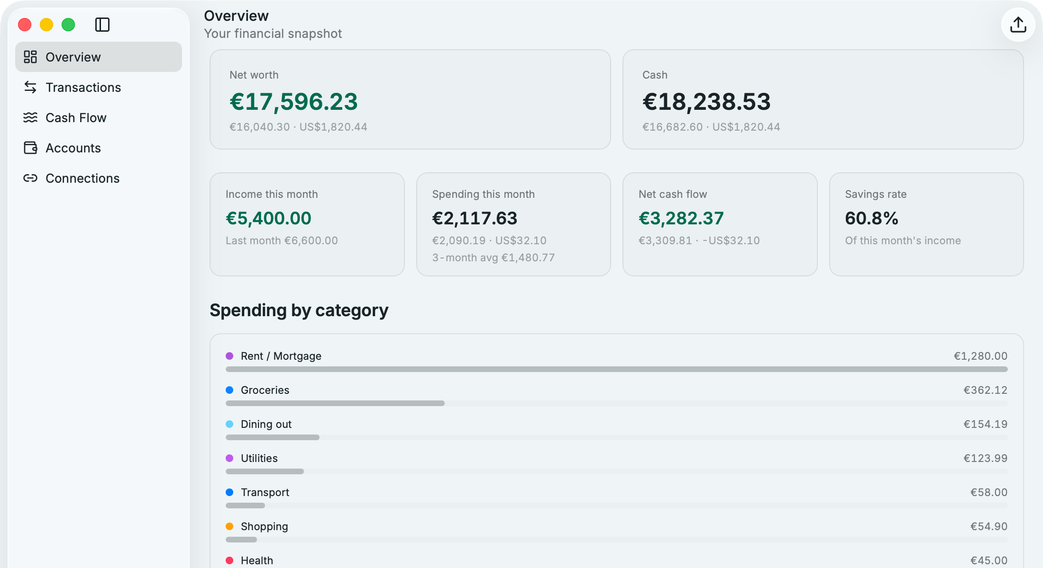Click the Income this month card
The image size is (1043, 568).
coord(307,224)
